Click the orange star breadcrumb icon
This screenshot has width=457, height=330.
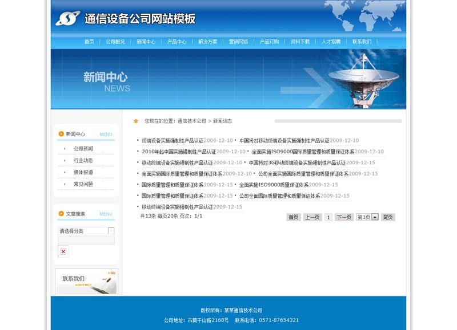136,121
